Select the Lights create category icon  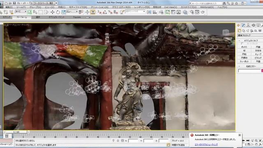[248, 31]
